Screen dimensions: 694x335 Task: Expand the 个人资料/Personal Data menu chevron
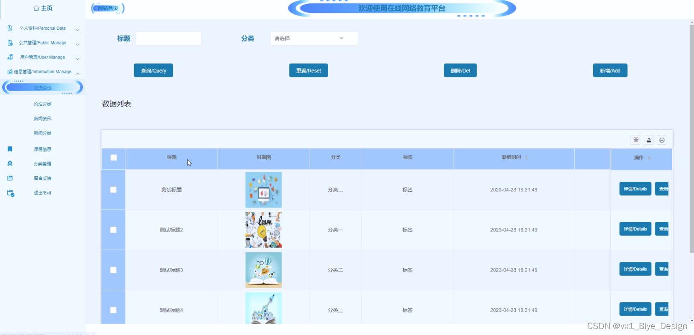[77, 30]
